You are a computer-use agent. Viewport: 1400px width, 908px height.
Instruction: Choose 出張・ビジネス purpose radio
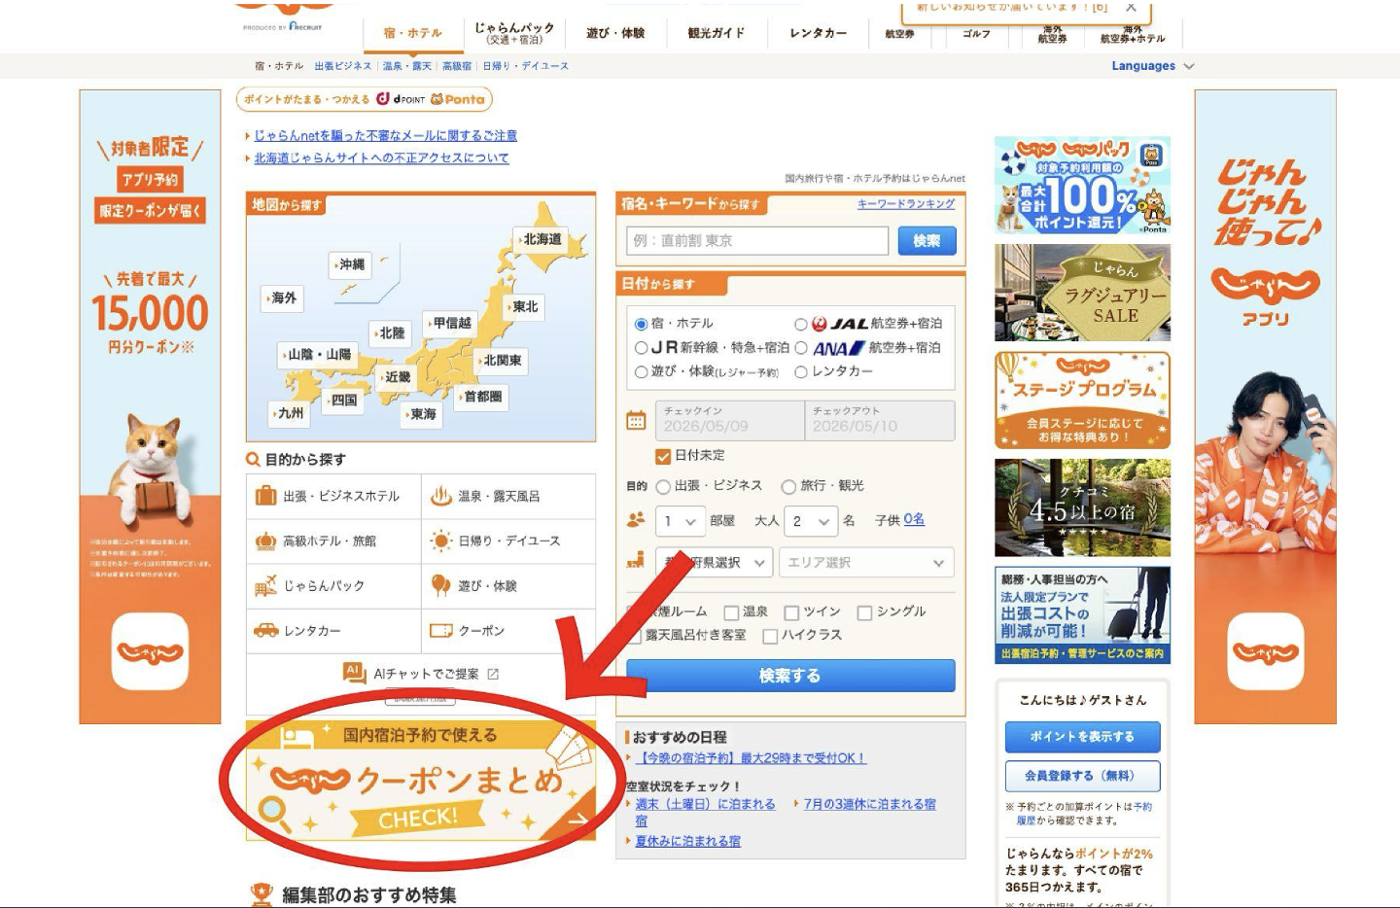[x=663, y=486]
